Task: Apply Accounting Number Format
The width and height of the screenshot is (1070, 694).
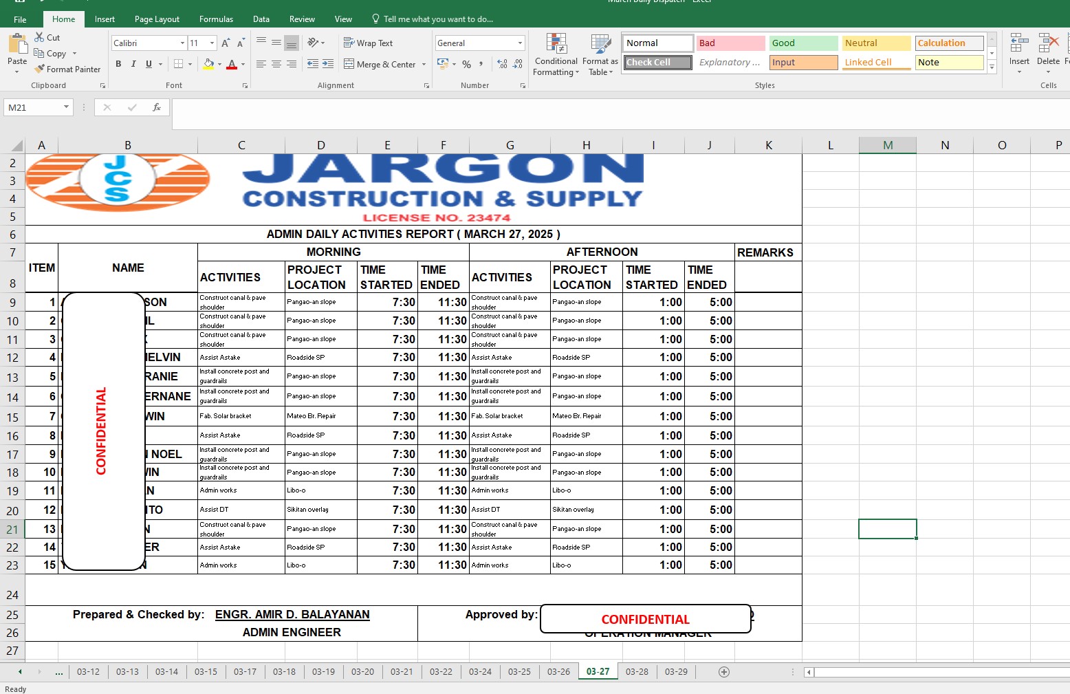Action: (443, 64)
